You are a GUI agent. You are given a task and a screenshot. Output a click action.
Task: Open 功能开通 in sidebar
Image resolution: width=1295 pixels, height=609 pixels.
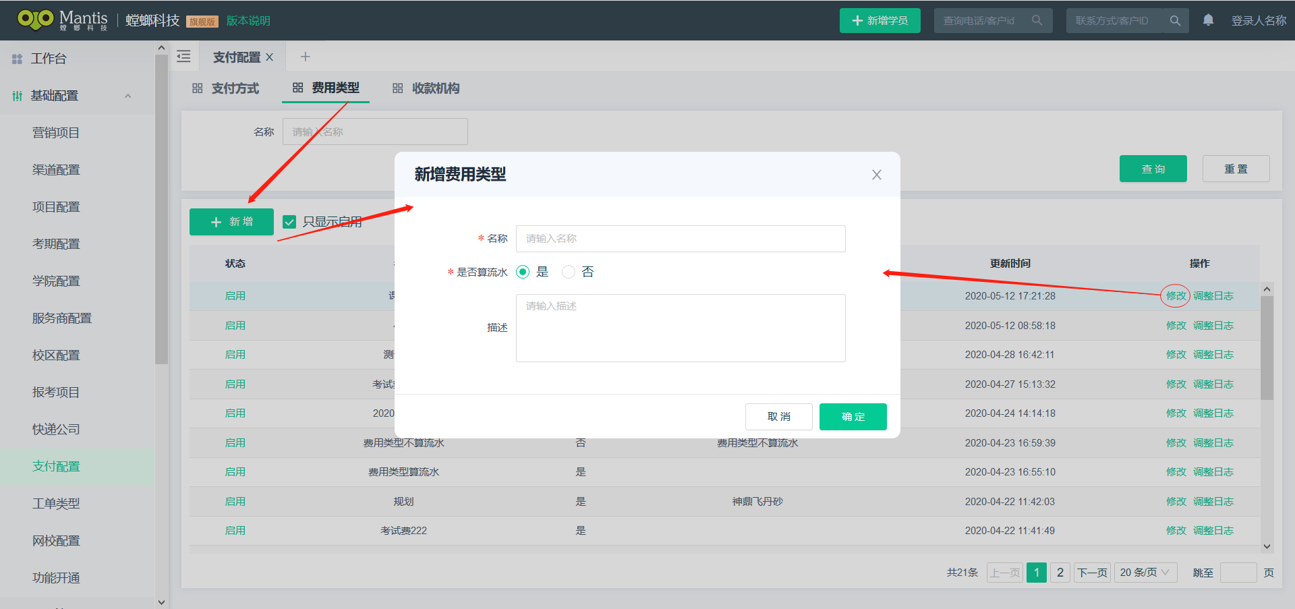(56, 578)
